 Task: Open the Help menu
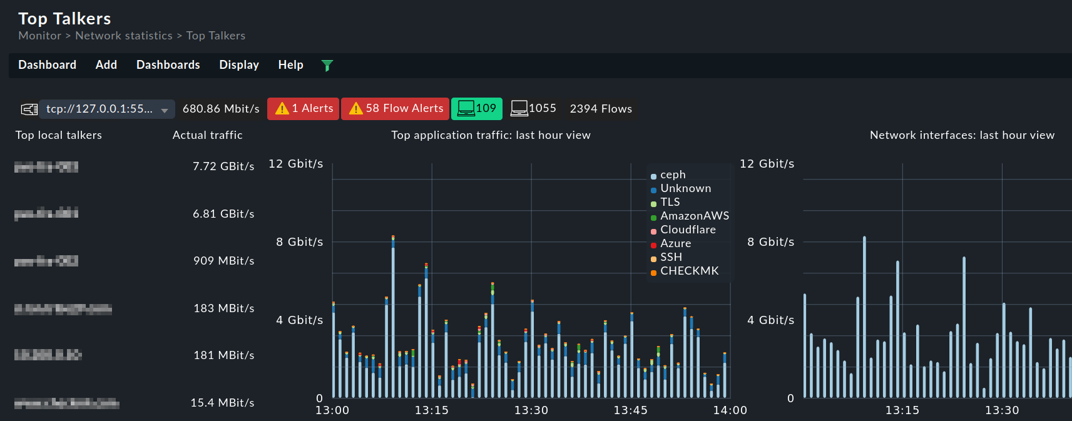pyautogui.click(x=290, y=65)
